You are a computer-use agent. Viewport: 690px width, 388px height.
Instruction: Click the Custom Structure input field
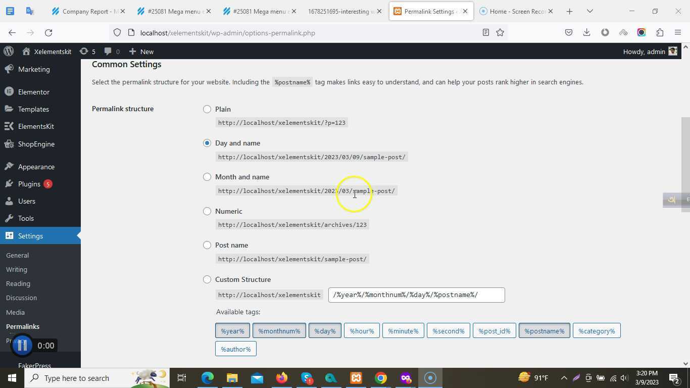coord(416,295)
